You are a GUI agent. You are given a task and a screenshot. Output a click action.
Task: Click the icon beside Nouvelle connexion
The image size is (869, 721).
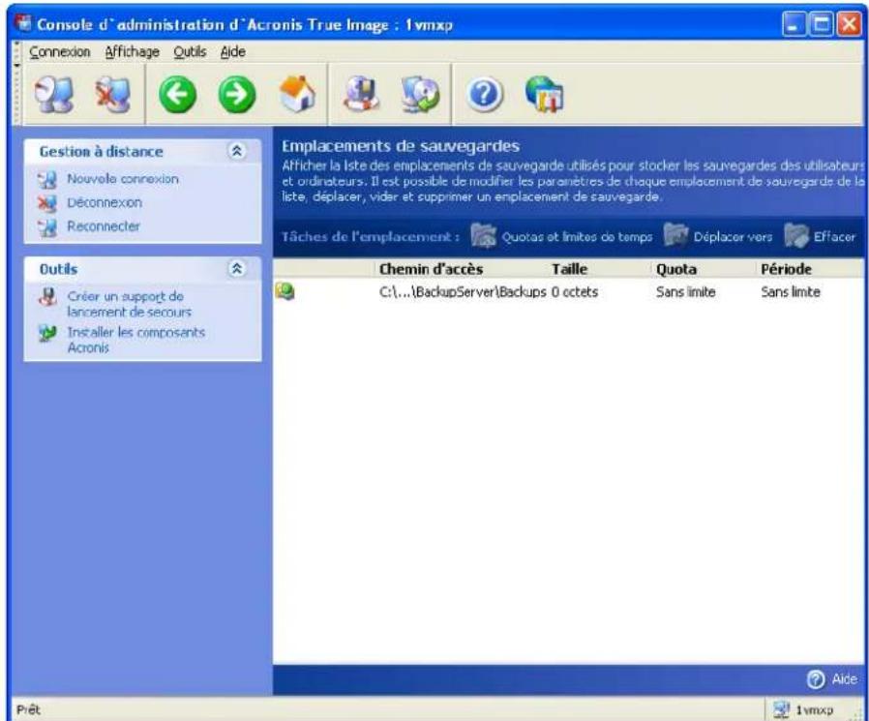pyautogui.click(x=47, y=180)
